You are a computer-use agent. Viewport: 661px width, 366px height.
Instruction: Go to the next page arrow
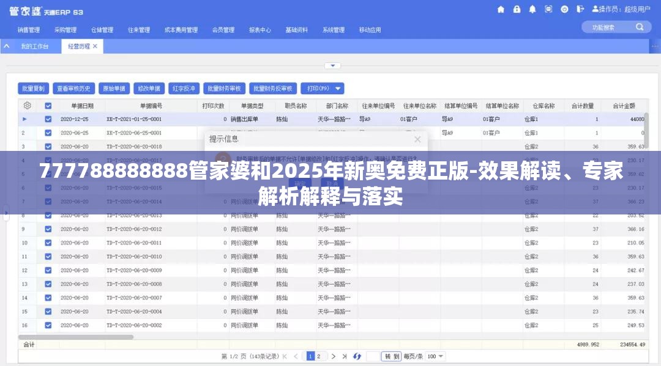coord(334,356)
